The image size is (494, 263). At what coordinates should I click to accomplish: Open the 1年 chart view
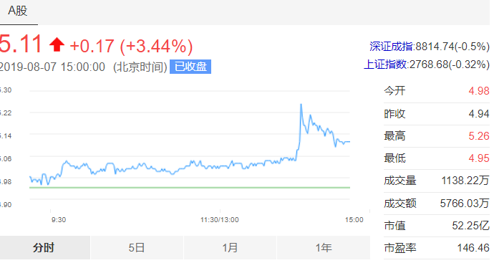pos(324,248)
